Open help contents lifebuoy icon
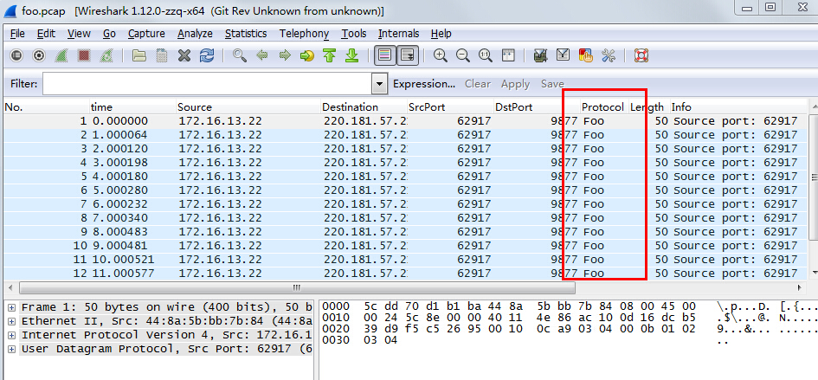 [x=641, y=55]
